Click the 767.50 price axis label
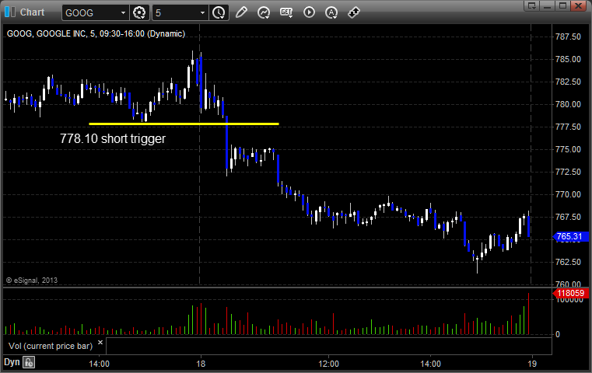The height and width of the screenshot is (373, 592). point(568,217)
